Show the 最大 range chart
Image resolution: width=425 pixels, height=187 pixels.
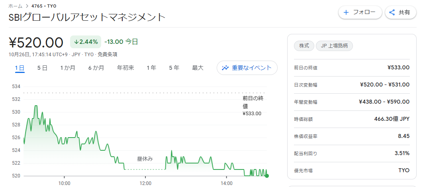(198, 68)
